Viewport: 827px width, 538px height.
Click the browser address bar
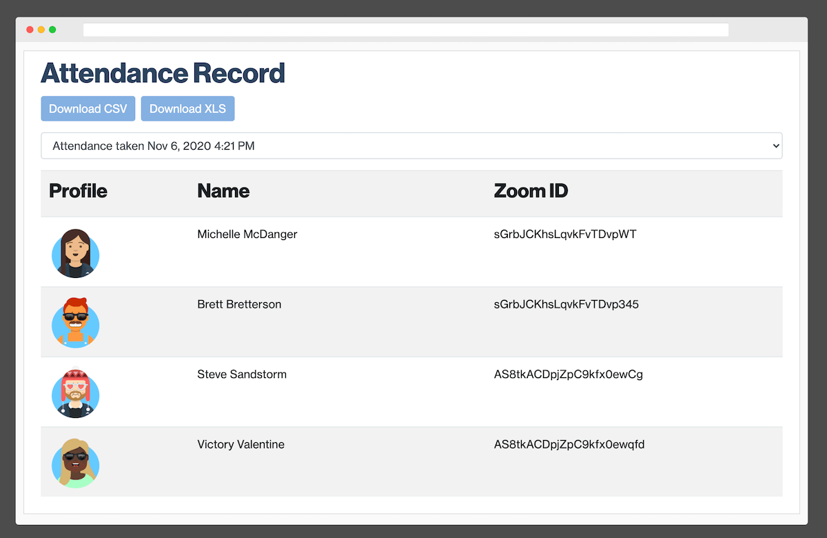[406, 30]
